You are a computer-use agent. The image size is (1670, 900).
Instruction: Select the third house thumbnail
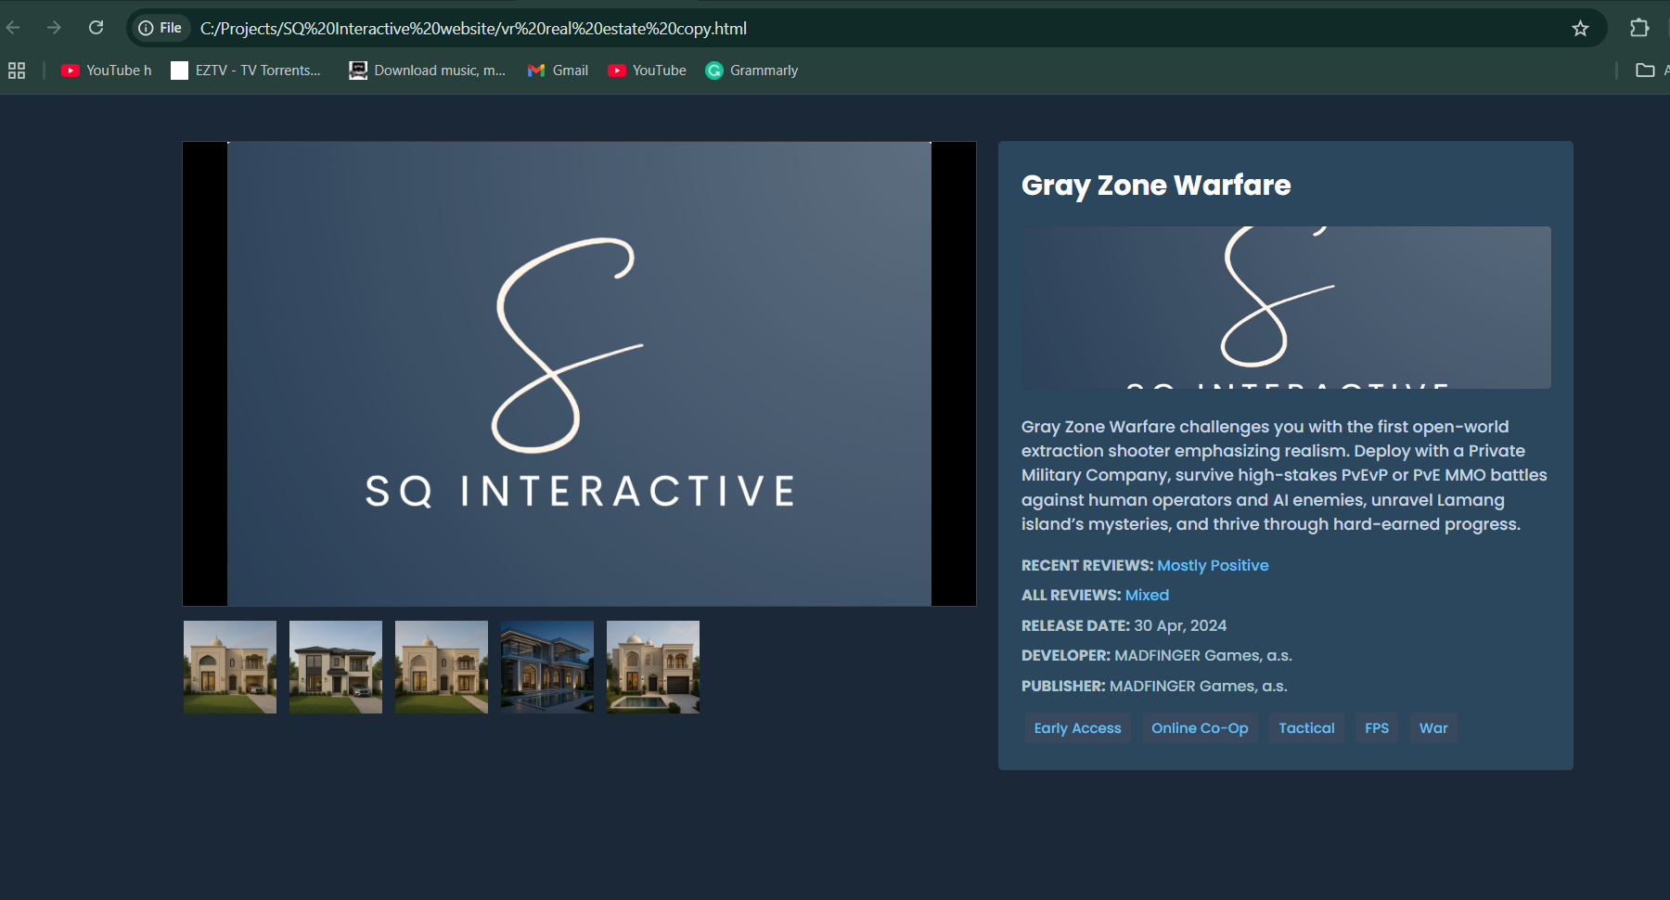[x=442, y=667]
